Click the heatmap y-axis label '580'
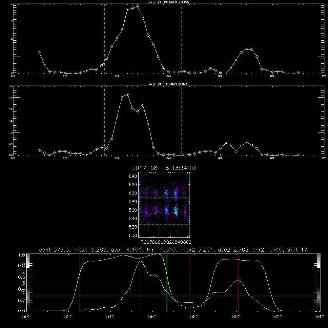This screenshot has height=328, width=328. 133,202
